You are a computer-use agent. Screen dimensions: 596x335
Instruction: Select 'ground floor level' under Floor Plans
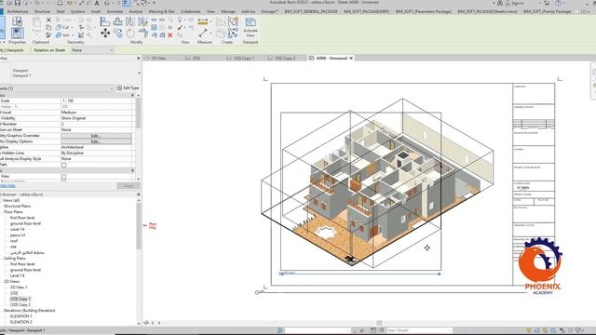tap(25, 223)
